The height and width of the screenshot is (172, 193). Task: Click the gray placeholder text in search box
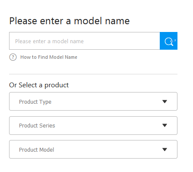pyautogui.click(x=49, y=41)
